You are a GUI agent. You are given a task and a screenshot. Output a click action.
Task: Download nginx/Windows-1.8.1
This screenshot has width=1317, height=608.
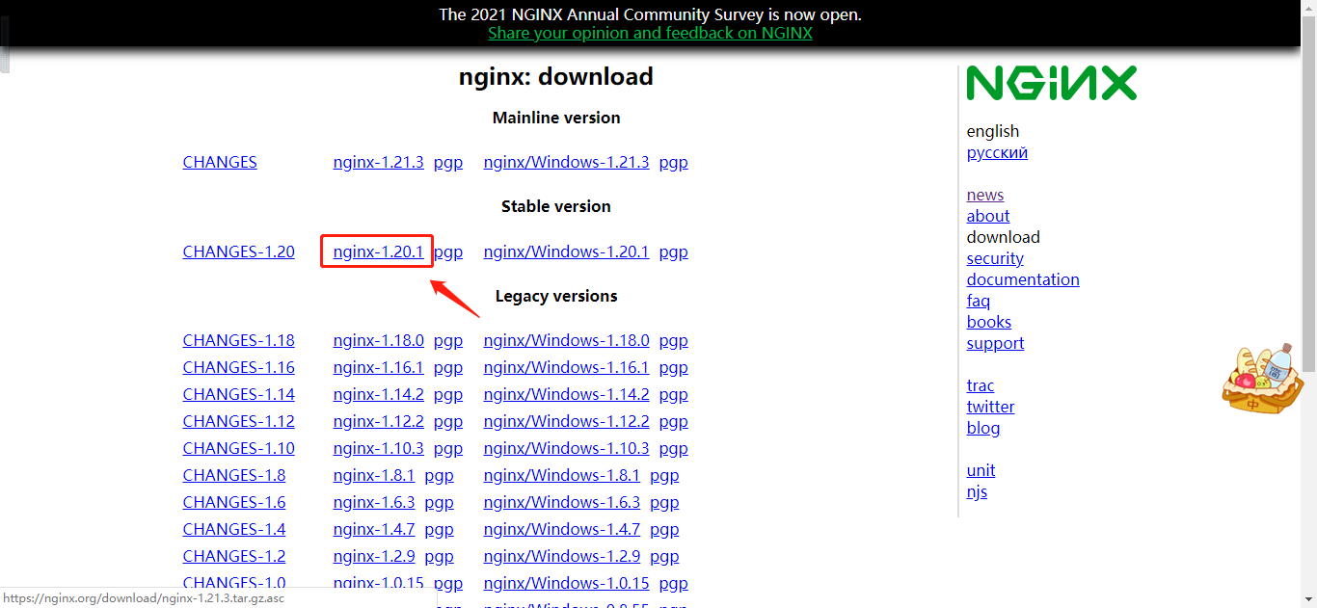tap(562, 475)
